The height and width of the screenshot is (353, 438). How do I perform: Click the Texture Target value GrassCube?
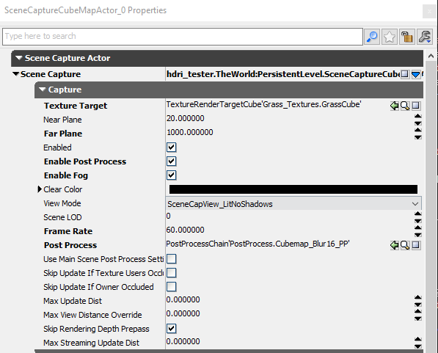click(263, 104)
